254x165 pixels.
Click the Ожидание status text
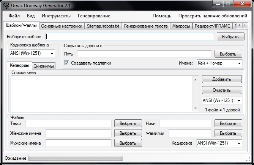pos(16,158)
